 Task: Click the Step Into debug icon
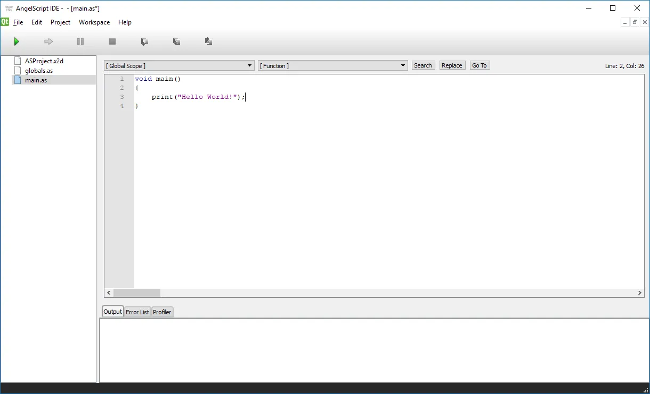176,41
